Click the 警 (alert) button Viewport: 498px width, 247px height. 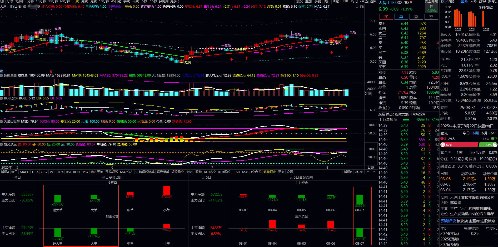431,17
